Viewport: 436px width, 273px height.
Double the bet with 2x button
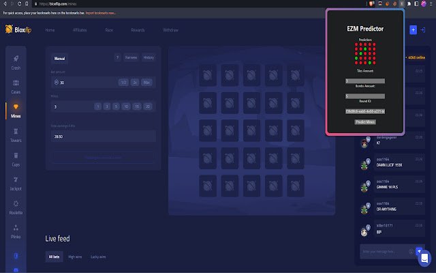pos(135,82)
